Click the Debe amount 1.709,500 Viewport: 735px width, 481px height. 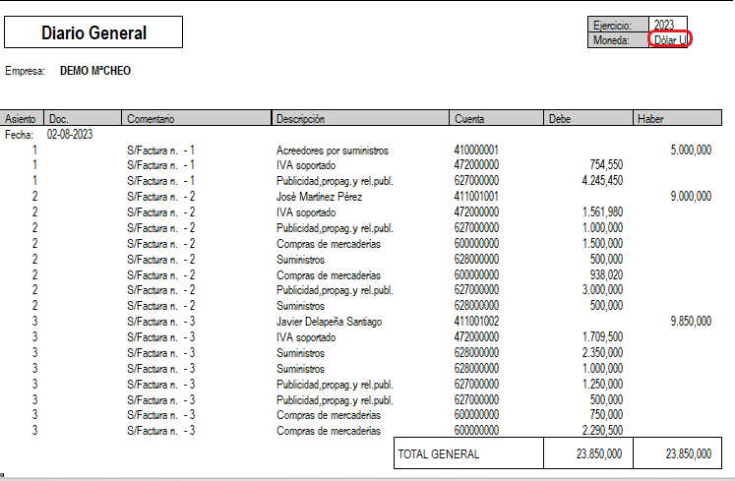coord(603,337)
